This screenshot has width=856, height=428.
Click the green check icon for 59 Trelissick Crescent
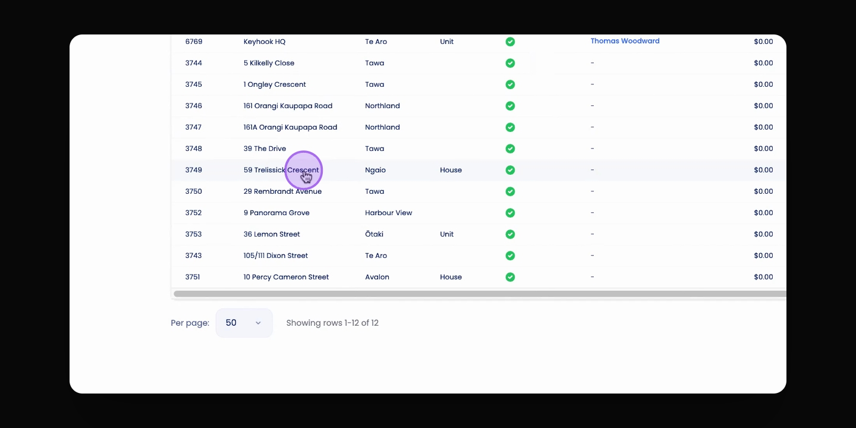(510, 170)
